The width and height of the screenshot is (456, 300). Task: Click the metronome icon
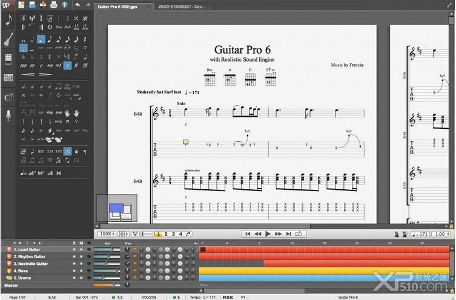tap(397, 234)
